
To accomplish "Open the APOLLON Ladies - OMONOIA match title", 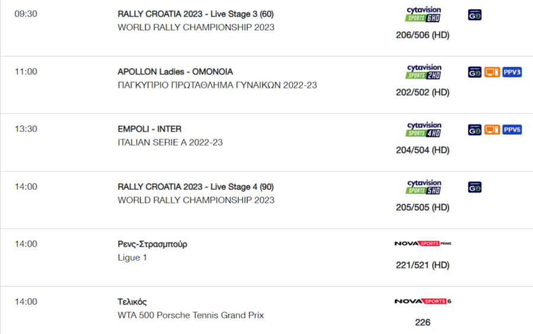I will pyautogui.click(x=175, y=72).
